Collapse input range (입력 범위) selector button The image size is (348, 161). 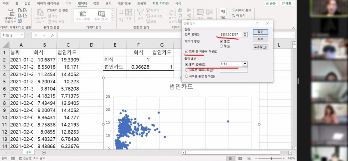245,34
